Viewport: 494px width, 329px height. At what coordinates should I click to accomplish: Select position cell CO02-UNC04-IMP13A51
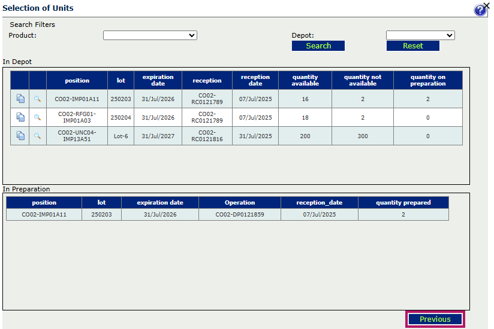tap(77, 136)
